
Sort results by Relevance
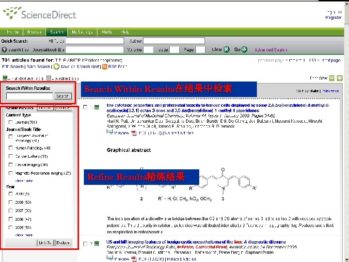(330, 91)
